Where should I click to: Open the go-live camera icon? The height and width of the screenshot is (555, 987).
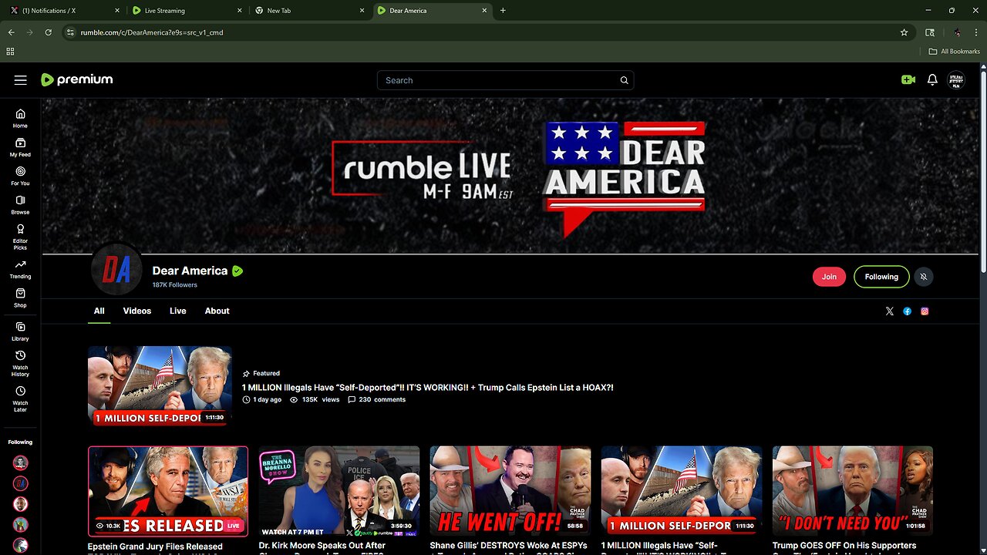908,80
